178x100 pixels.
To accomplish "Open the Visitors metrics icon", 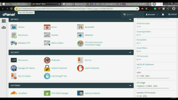I will 14,27.
